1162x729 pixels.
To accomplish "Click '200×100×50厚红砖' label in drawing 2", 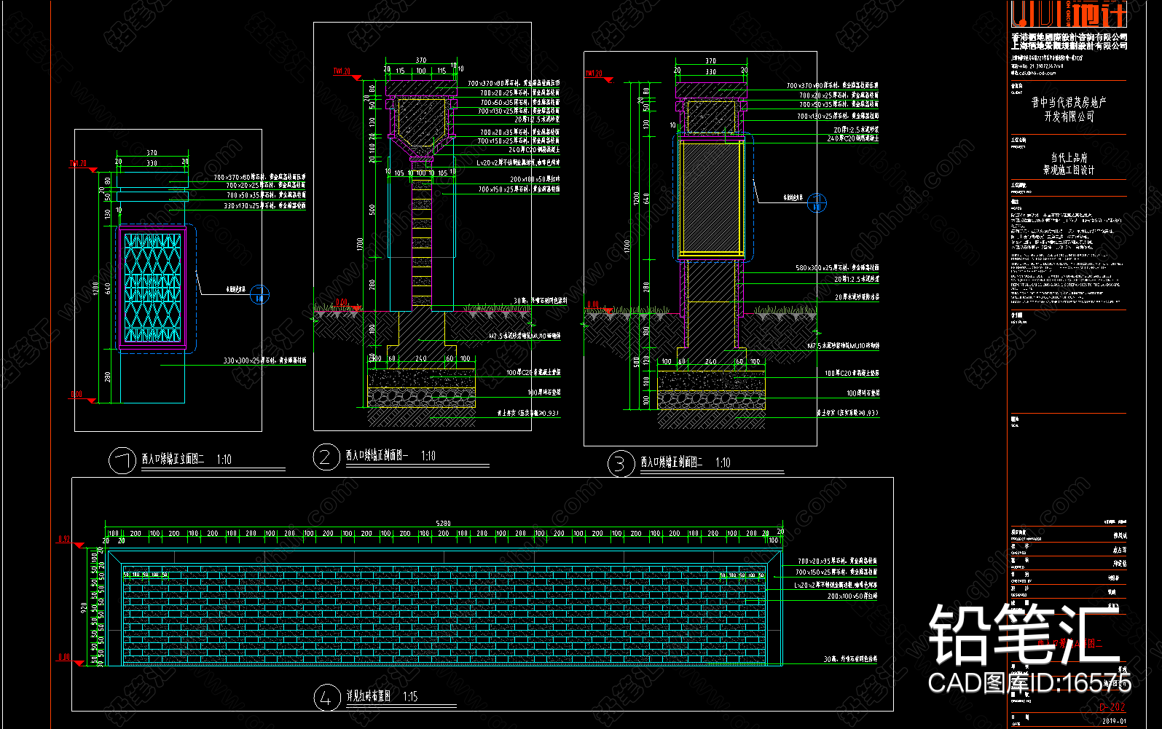I will click(535, 179).
